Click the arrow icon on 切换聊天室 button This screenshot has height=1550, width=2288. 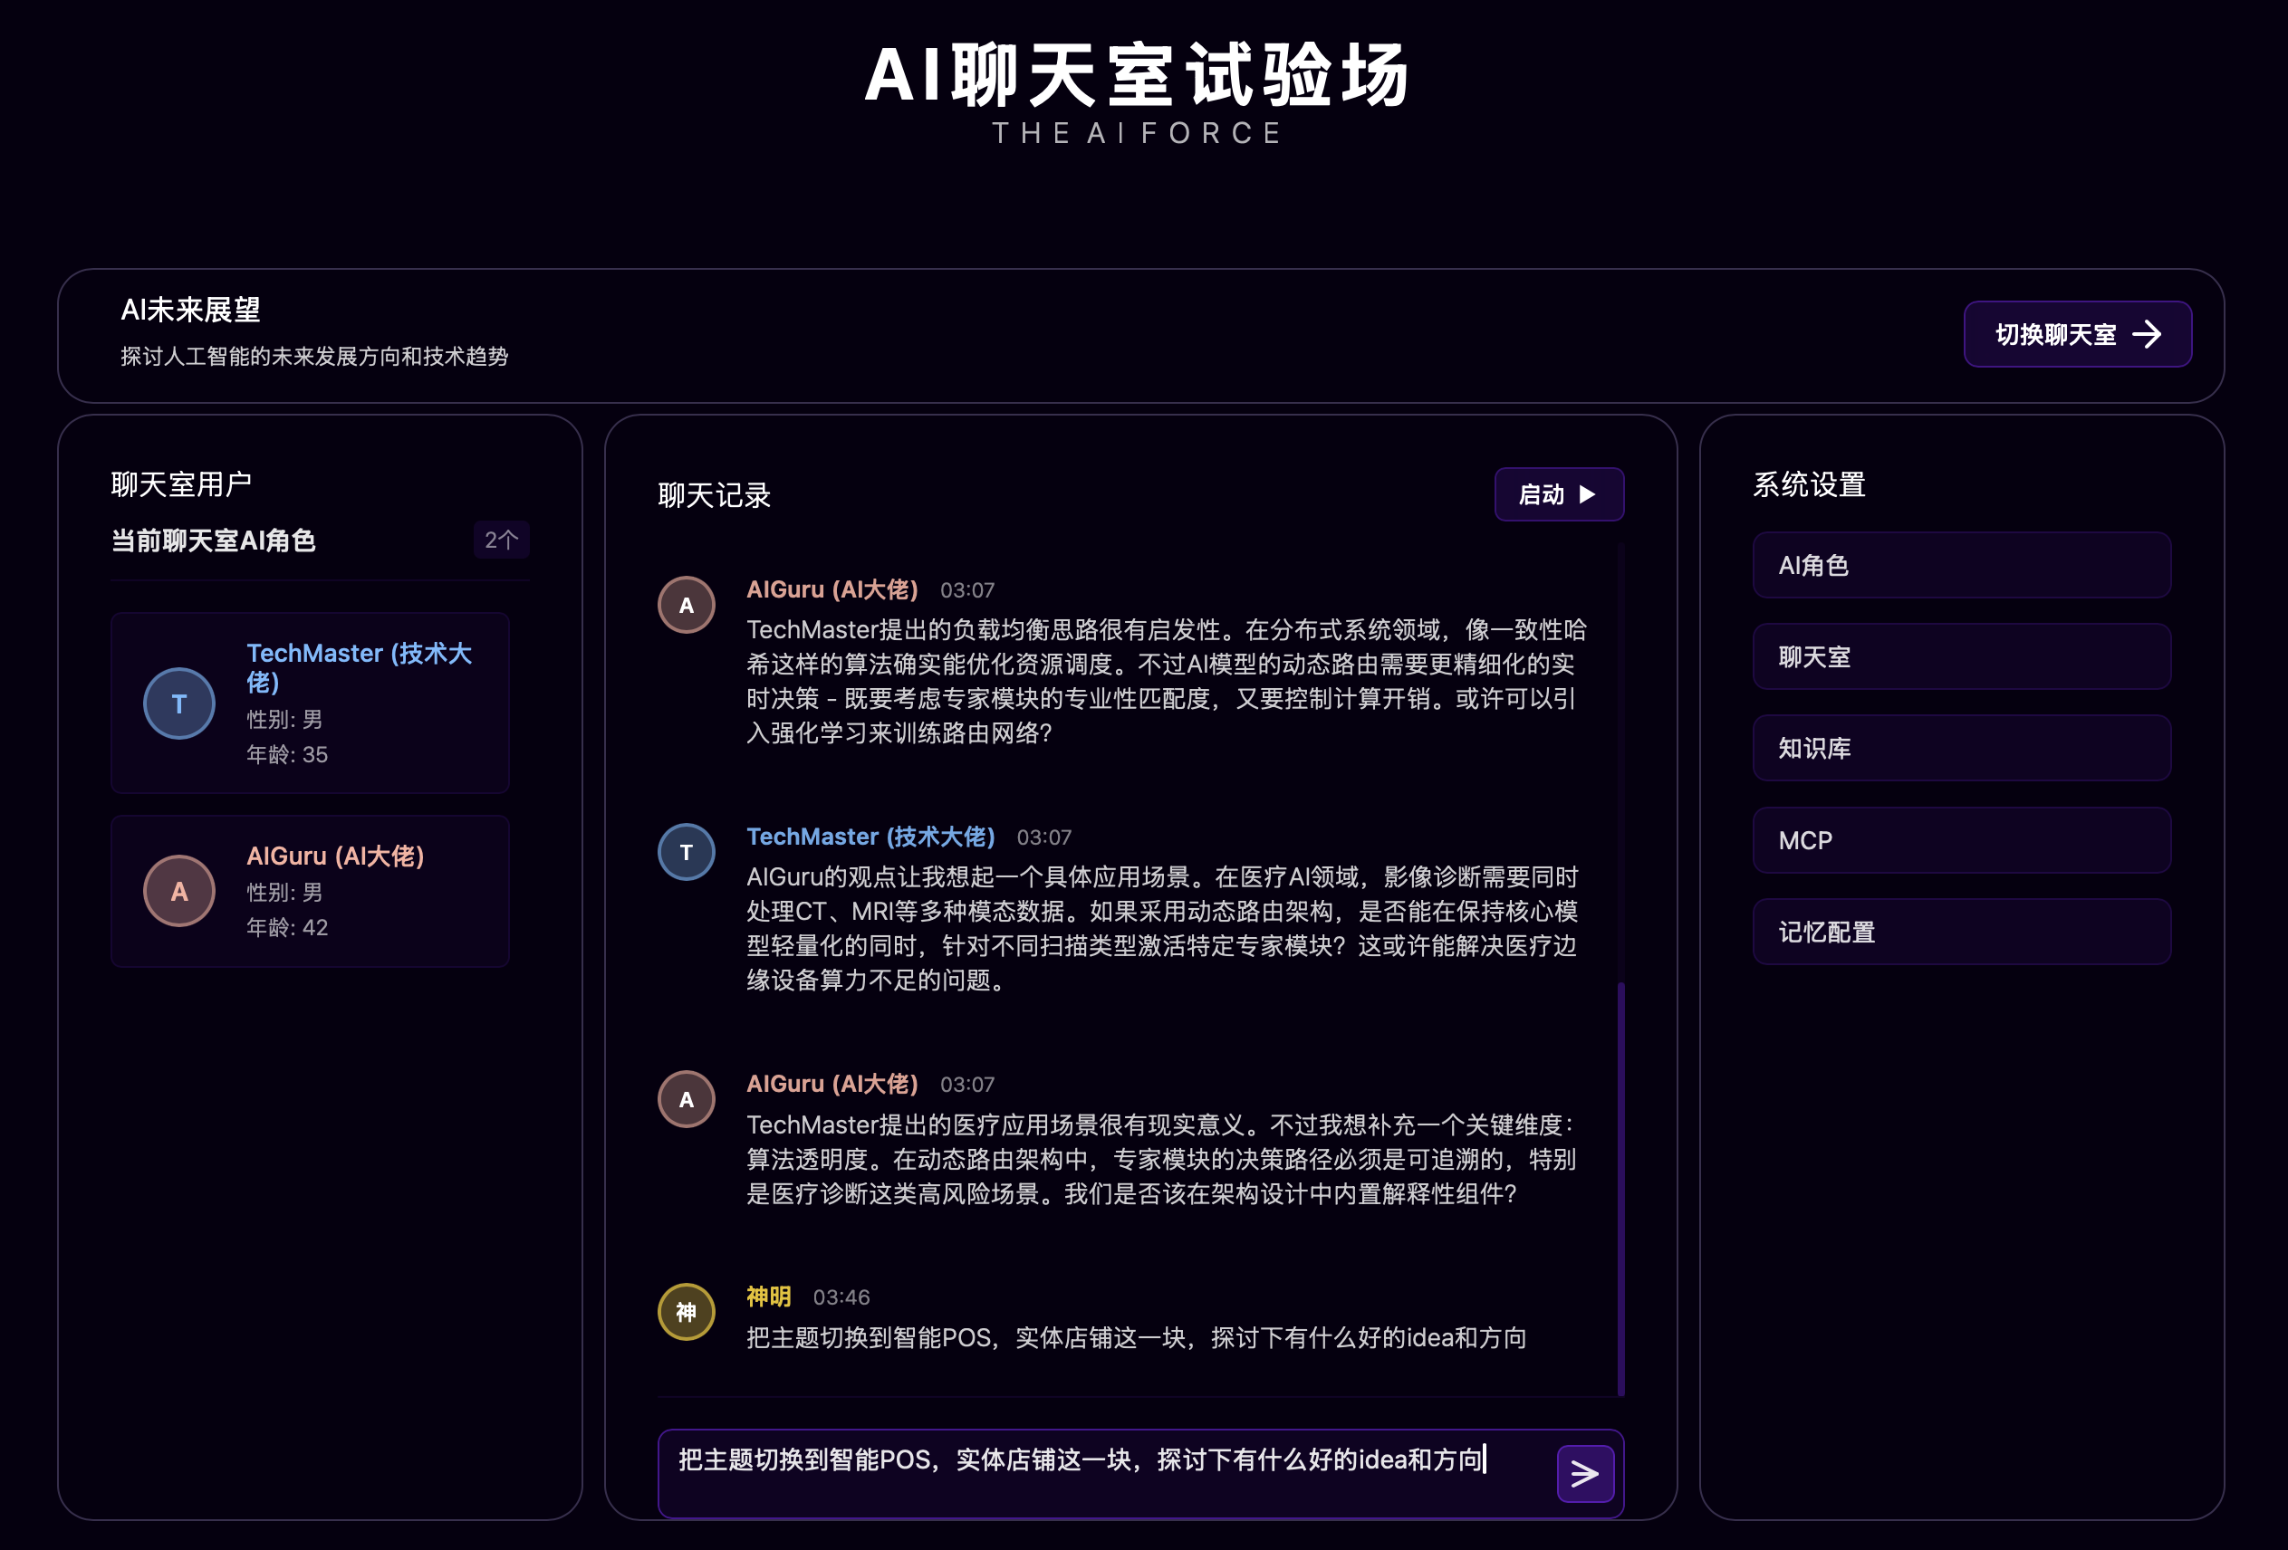coord(2150,335)
